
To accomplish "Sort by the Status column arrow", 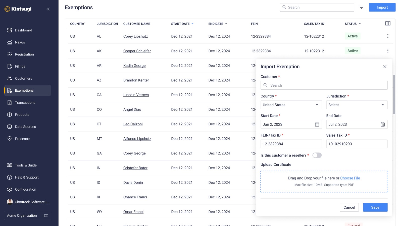I will (360, 24).
